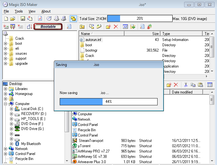The width and height of the screenshot is (217, 165).
Task: Click the Add files to image icon
Action: (x=6, y=27)
